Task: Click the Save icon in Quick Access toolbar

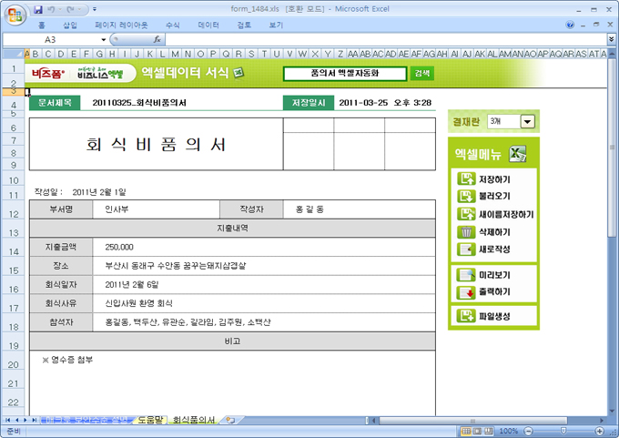Action: pos(38,9)
